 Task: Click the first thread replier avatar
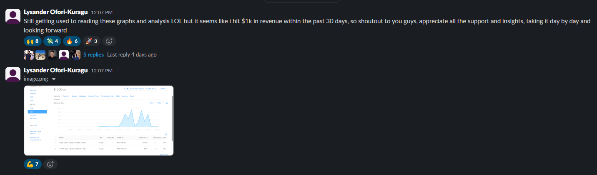click(29, 54)
